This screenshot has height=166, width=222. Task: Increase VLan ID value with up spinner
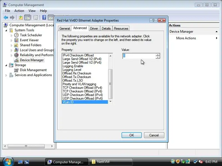[158, 55]
